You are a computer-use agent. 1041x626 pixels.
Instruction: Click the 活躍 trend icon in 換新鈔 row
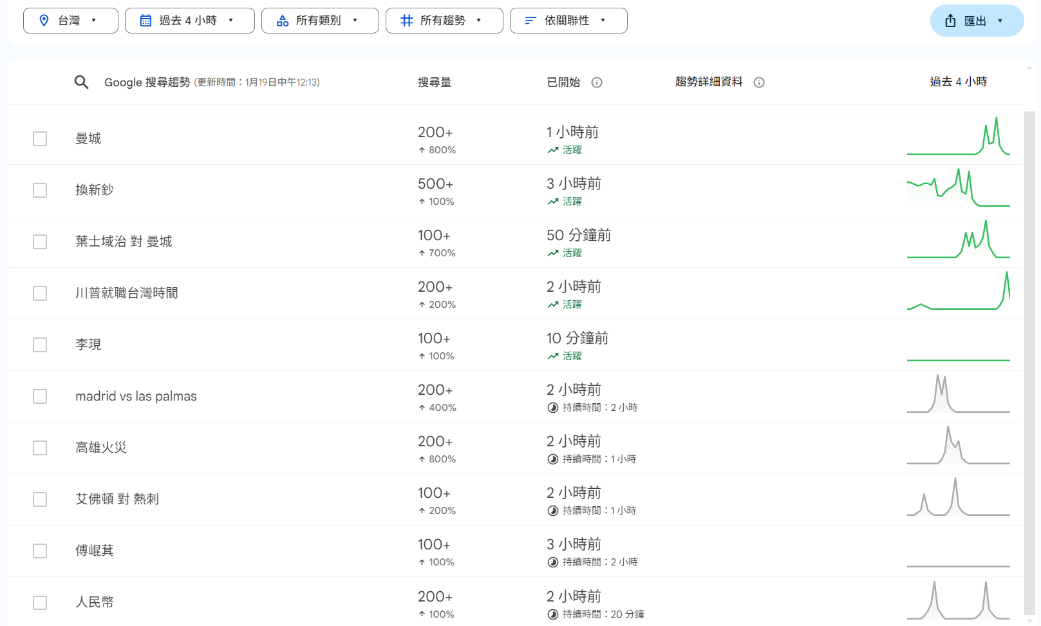coord(553,202)
